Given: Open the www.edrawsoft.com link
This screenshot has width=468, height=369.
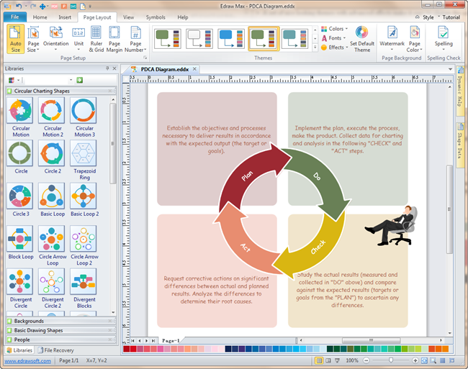Looking at the screenshot, I should point(26,360).
